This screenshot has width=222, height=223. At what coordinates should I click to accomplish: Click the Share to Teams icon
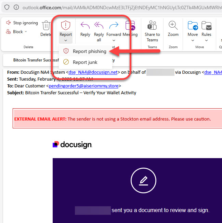(x=152, y=25)
